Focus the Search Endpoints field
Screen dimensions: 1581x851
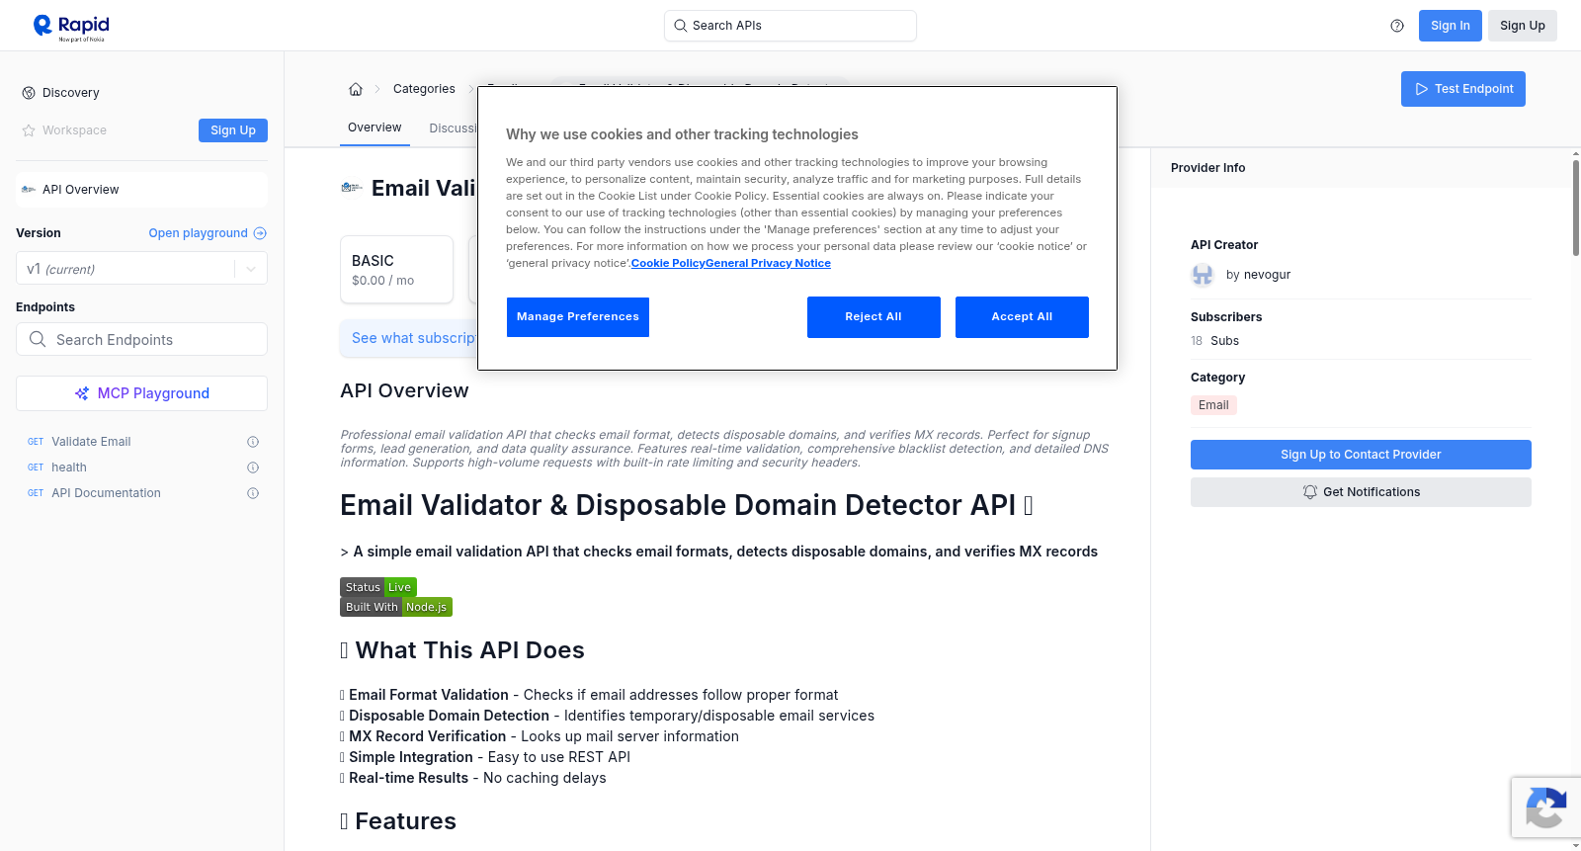pyautogui.click(x=141, y=339)
